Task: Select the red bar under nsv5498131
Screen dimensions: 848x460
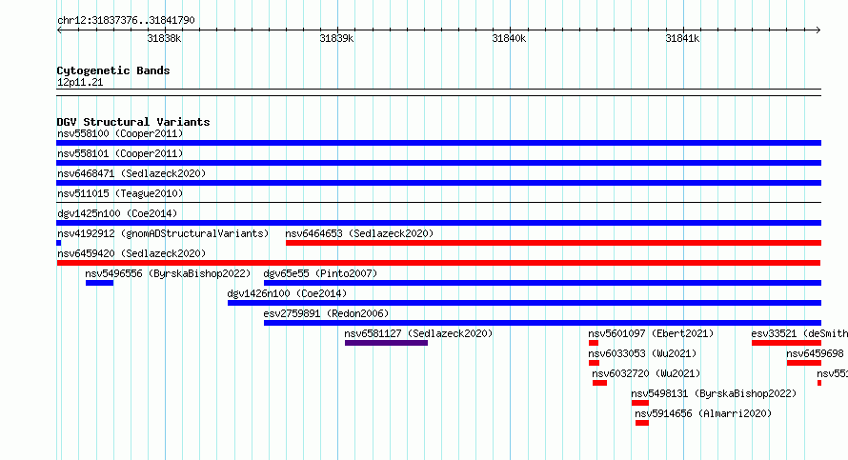Action: [x=639, y=403]
